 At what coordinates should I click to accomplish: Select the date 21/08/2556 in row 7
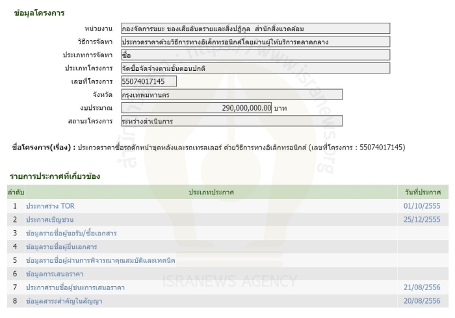(422, 287)
